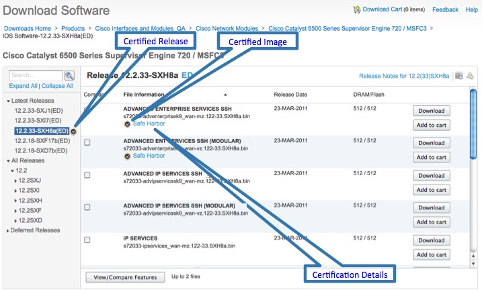Viewport: 482px width, 292px height.
Task: Download the IP Services image
Action: [x=432, y=240]
